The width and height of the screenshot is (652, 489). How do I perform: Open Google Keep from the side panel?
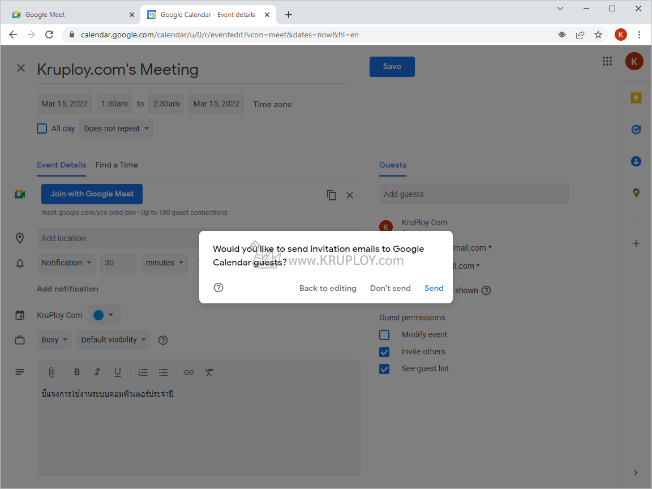point(636,98)
